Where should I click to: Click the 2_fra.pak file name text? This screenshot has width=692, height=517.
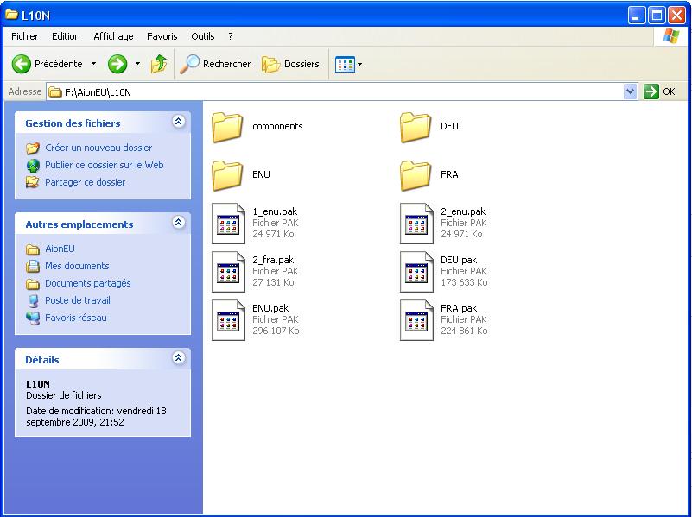point(273,260)
